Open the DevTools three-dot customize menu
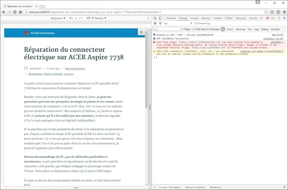This screenshot has height=190, width=288. coord(279,18)
